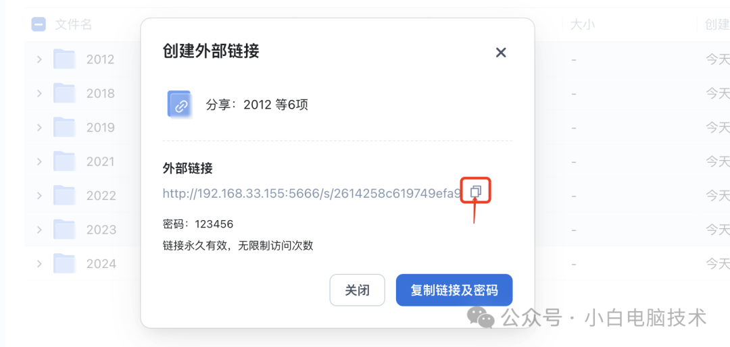The image size is (730, 347).
Task: Expand the 2023 folder chevron
Action: coord(39,230)
